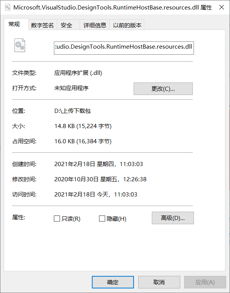Image resolution: width=230 pixels, height=293 pixels.
Task: Click the large gear file icon
Action: 20,45
